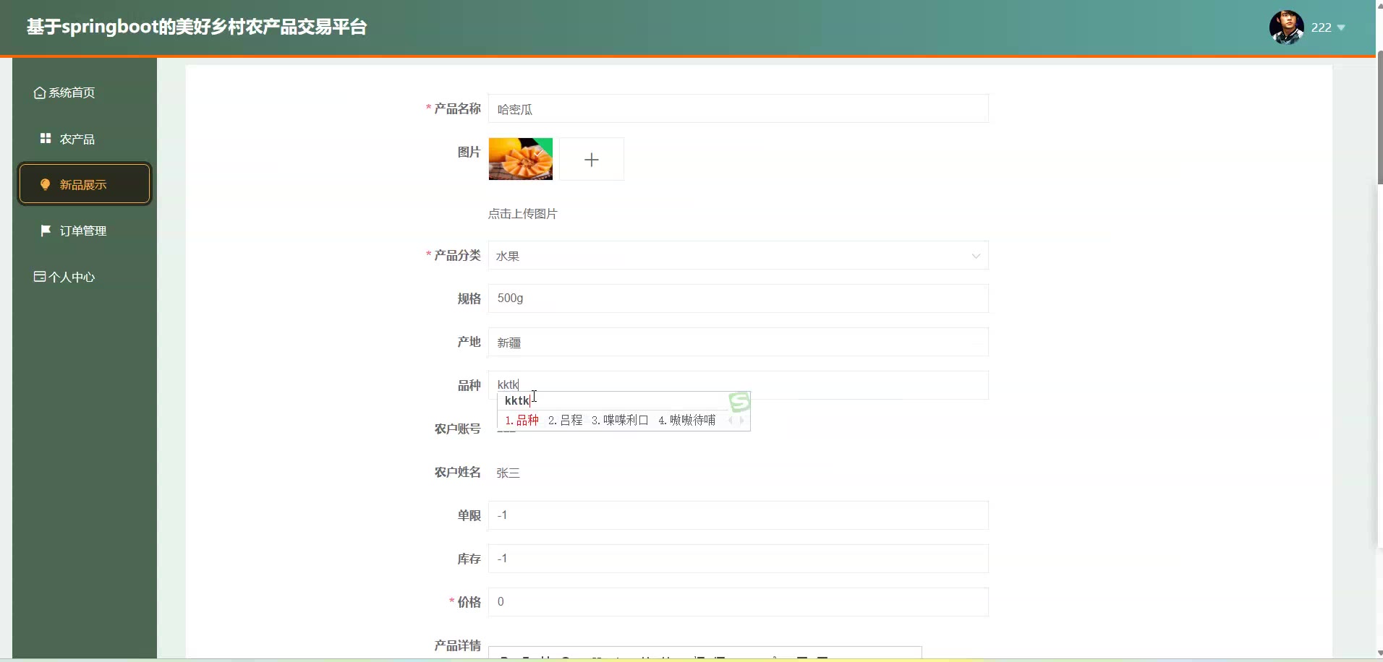
Task: Focus the 产地 input containing 新疆
Action: click(739, 342)
